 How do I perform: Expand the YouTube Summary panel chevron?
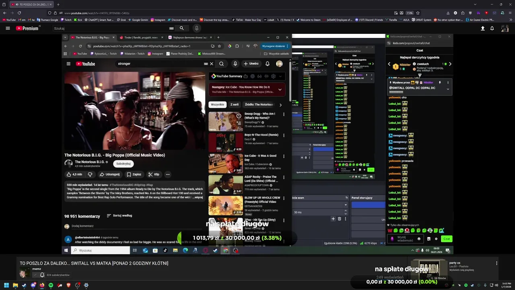tap(280, 76)
